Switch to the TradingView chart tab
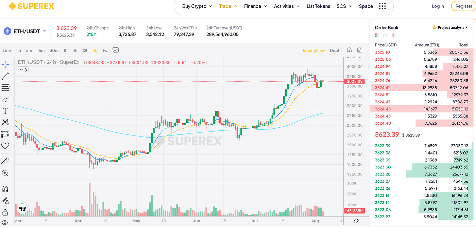The width and height of the screenshot is (476, 228). (x=313, y=50)
